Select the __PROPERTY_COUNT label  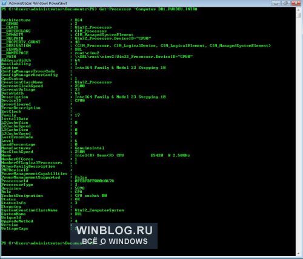point(21,42)
